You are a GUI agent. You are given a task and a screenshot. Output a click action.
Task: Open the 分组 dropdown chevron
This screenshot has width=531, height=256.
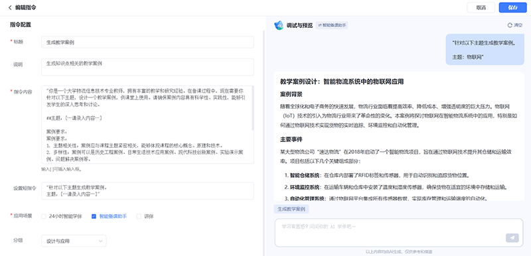[101, 241]
